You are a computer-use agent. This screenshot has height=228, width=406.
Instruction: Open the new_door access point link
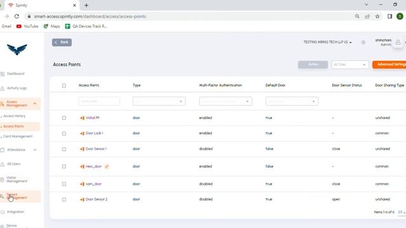pos(94,167)
